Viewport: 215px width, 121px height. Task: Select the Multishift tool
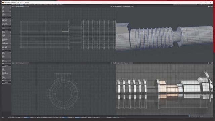(6, 41)
